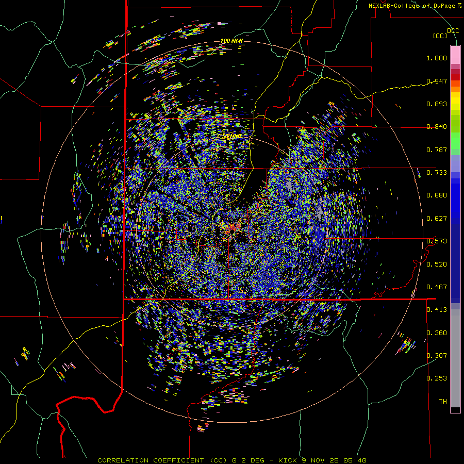This screenshot has height=464, width=464.
Task: Select the 0.573 scale value
Action: click(x=437, y=241)
